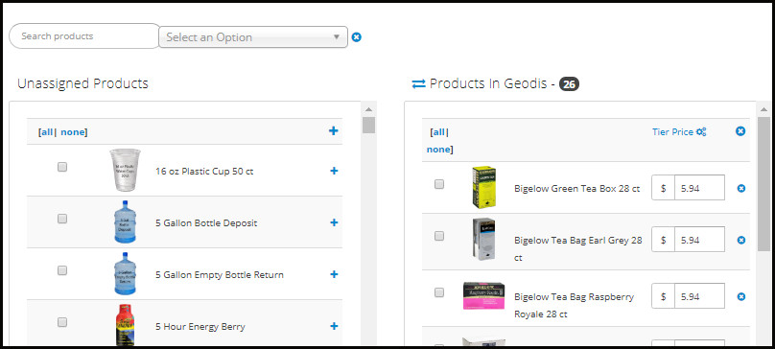Open Tier Price settings gear link

click(679, 132)
